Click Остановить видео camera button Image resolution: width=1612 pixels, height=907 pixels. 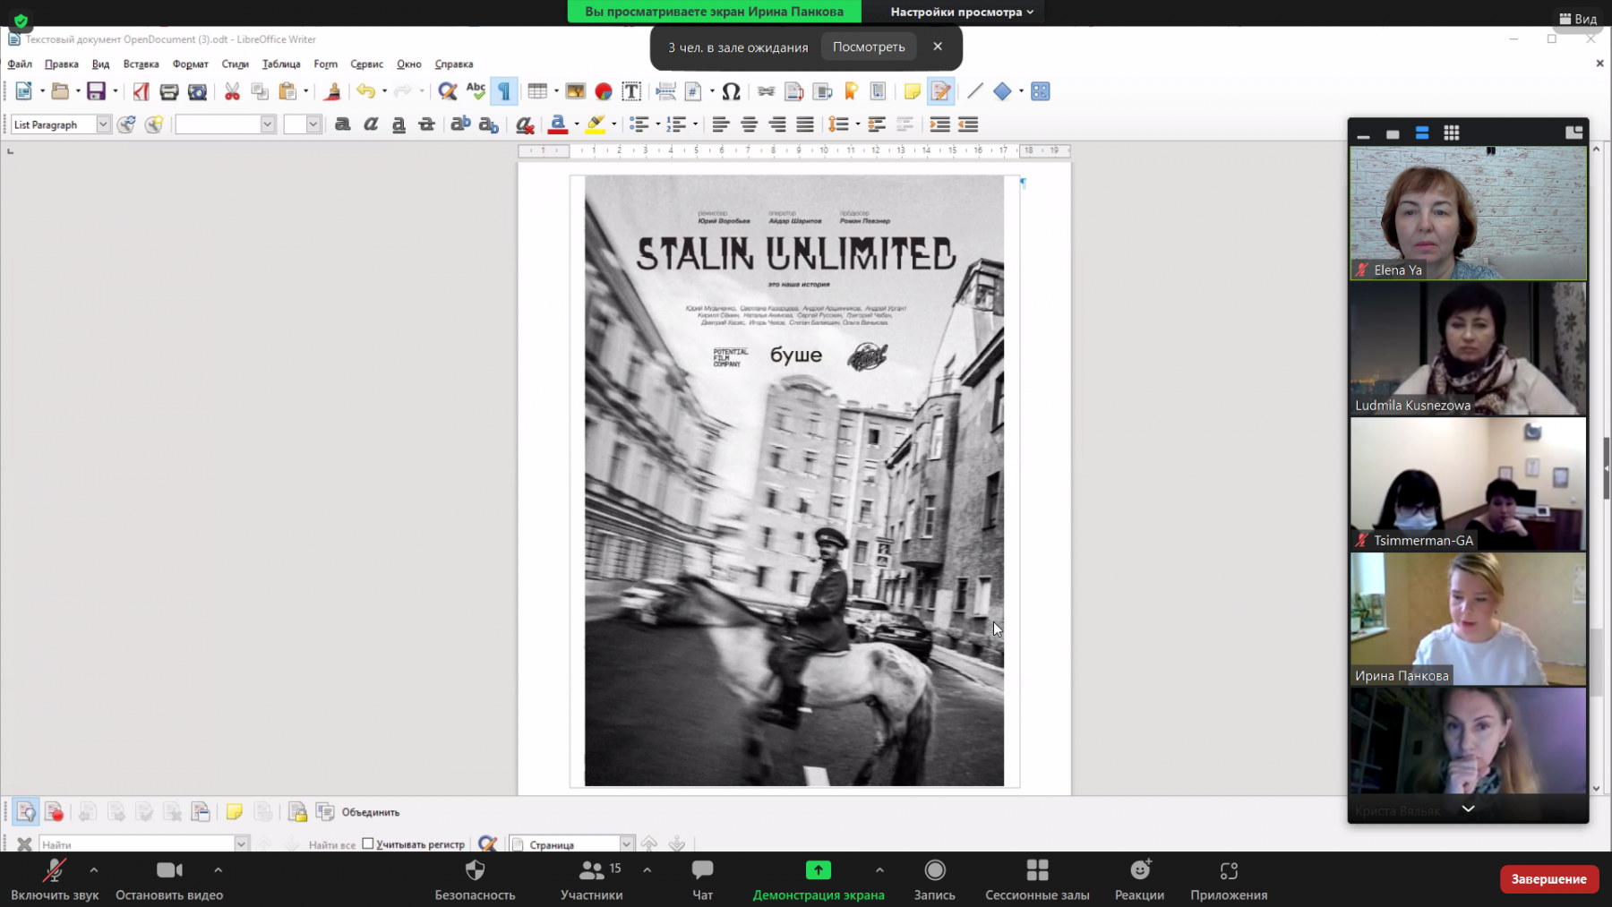coord(169,879)
